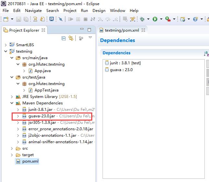Open the Navigate menu
The width and height of the screenshot is (209, 182).
pyautogui.click(x=33, y=11)
